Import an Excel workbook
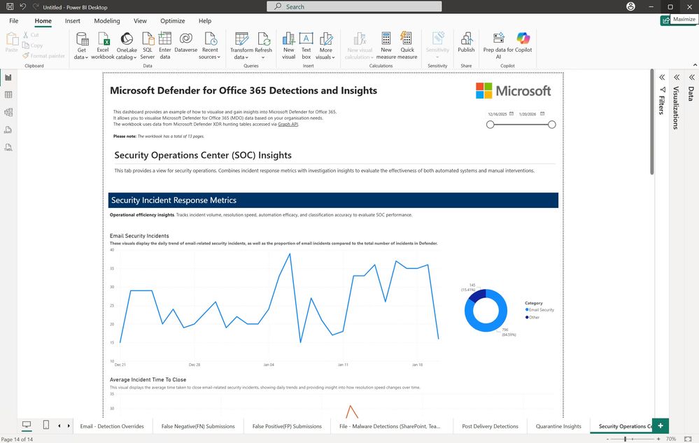The image size is (699, 443). pyautogui.click(x=103, y=45)
